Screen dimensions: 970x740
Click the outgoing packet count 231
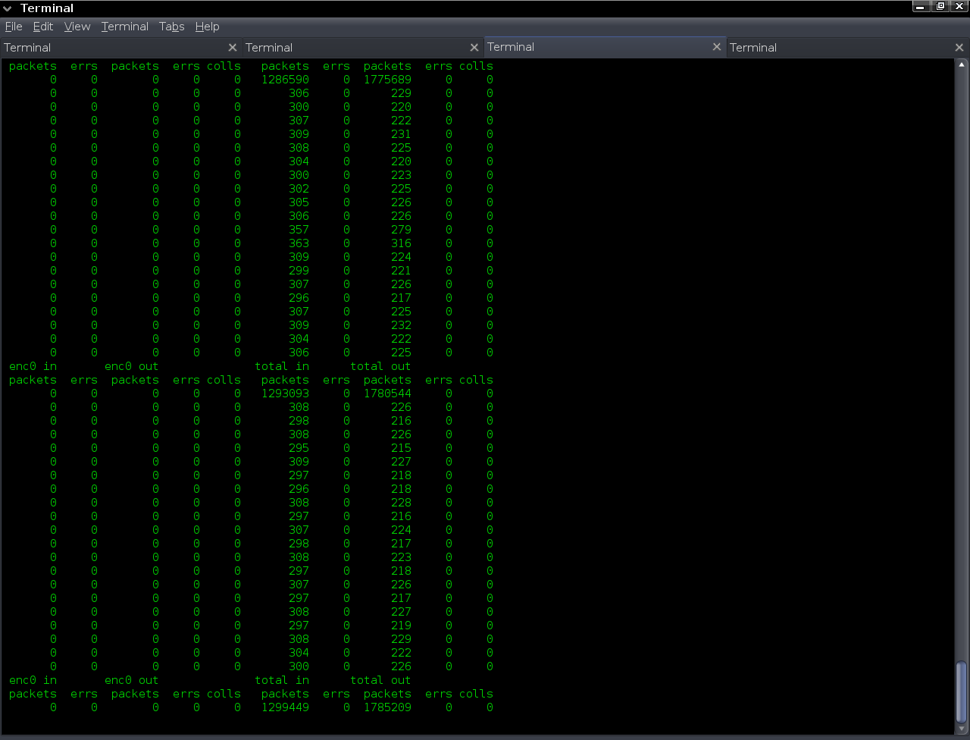click(401, 134)
